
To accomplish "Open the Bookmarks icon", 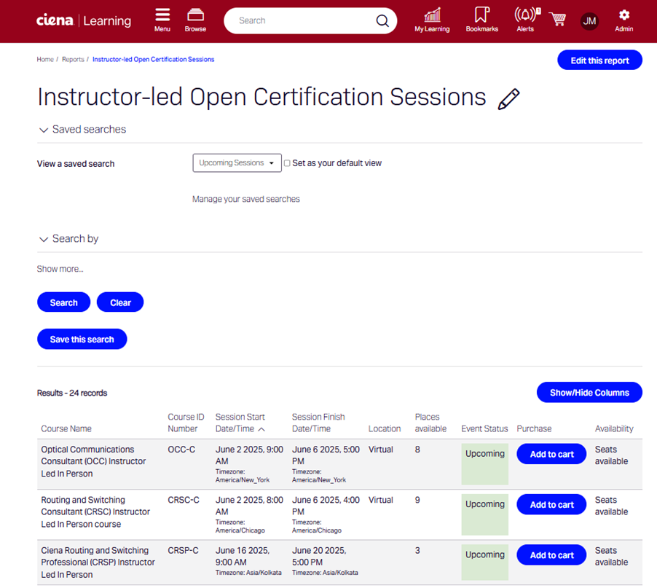I will pyautogui.click(x=482, y=20).
